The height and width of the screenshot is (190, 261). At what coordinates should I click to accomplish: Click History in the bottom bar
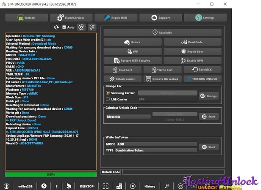pyautogui.click(x=150, y=186)
